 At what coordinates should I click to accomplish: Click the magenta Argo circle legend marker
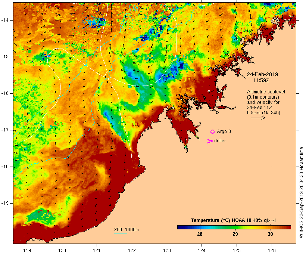[213, 132]
